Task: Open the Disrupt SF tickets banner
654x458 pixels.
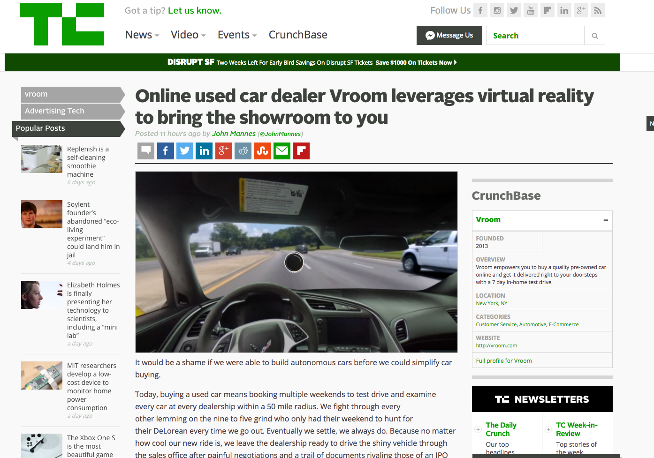Action: [312, 62]
